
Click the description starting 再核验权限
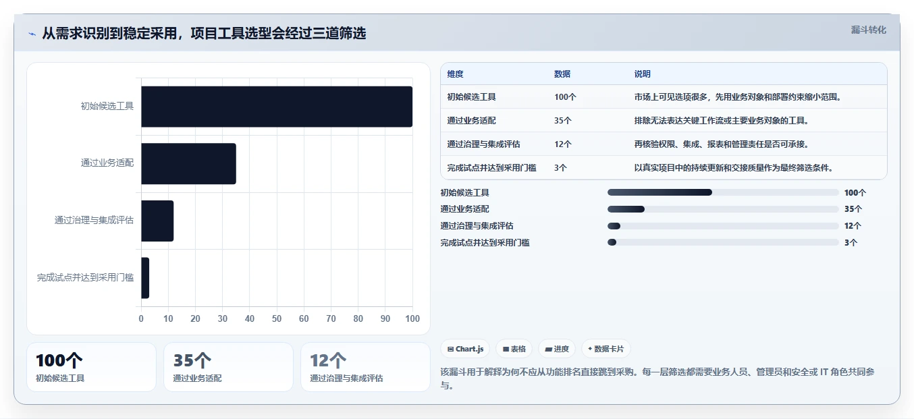[721, 144]
